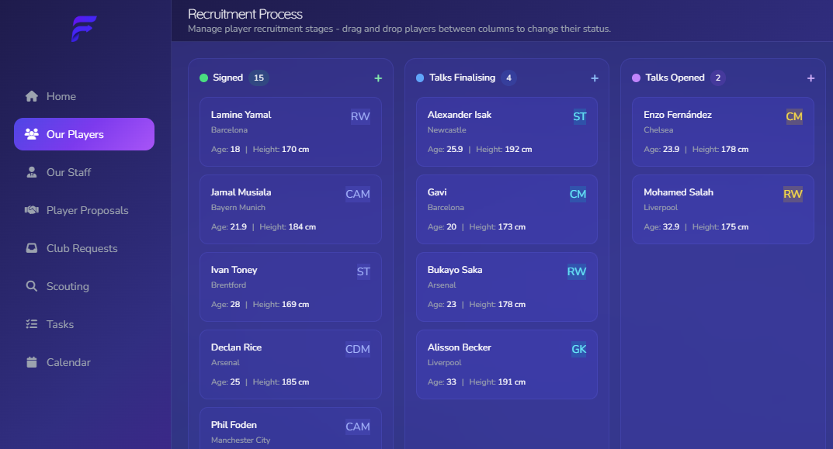Image resolution: width=833 pixels, height=449 pixels.
Task: Click the RW position badge on Mohamed Salah
Action: tap(793, 194)
